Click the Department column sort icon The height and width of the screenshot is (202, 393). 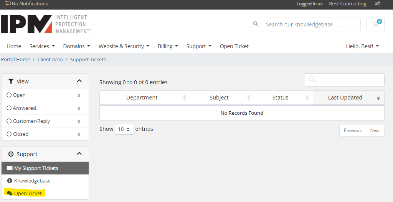click(185, 98)
